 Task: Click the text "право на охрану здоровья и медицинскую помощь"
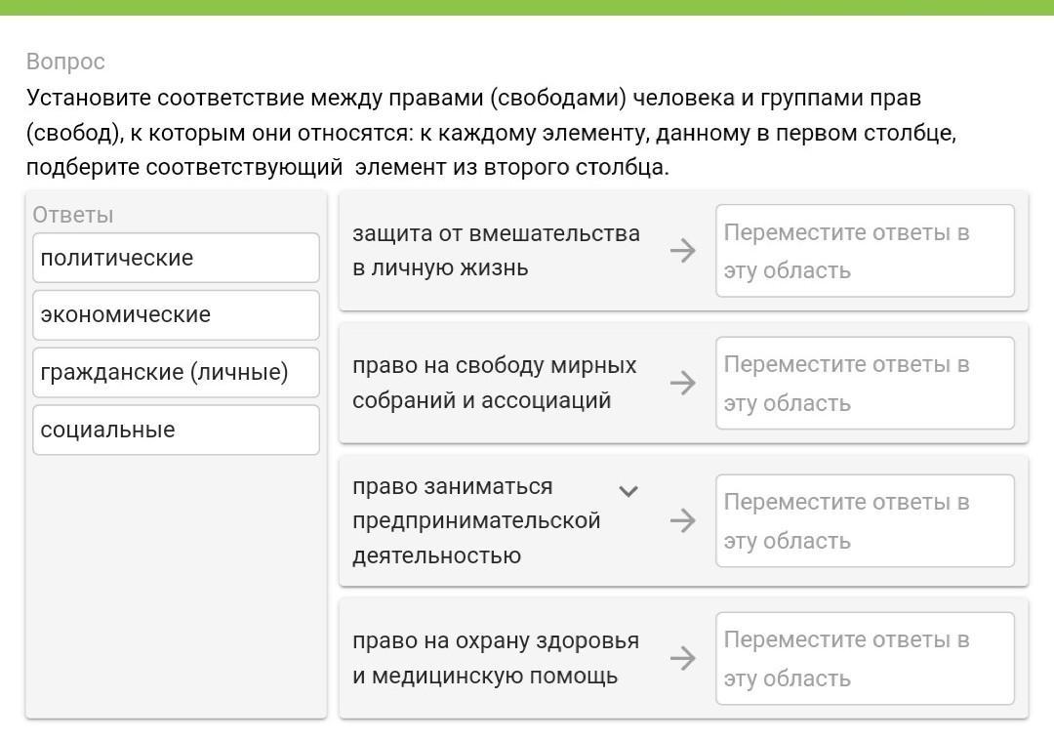click(x=496, y=658)
